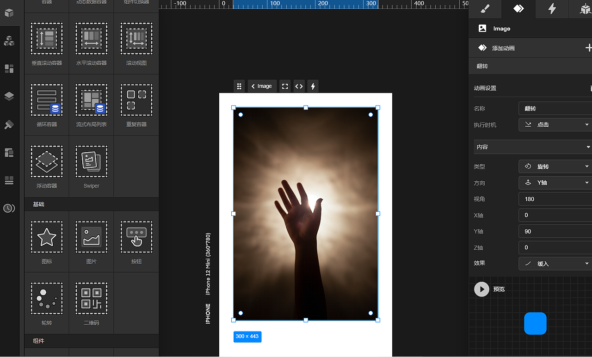This screenshot has width=592, height=357.
Task: Click the fullscreen icon in Image toolbar
Action: point(285,86)
